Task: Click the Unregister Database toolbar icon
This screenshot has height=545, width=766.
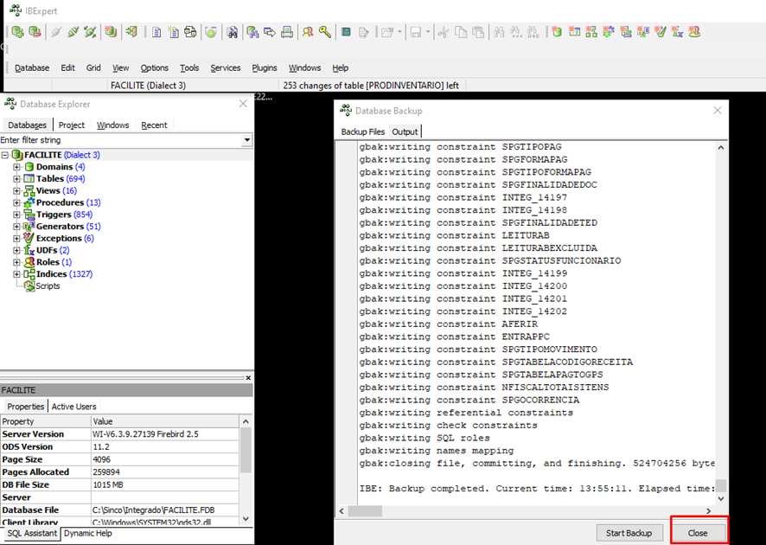Action: [x=35, y=32]
